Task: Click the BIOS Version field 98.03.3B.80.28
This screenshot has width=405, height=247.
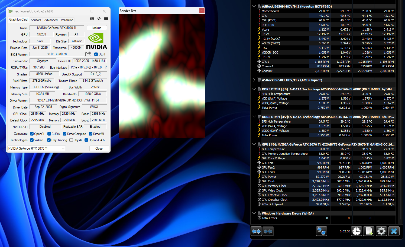Action: (x=57, y=54)
